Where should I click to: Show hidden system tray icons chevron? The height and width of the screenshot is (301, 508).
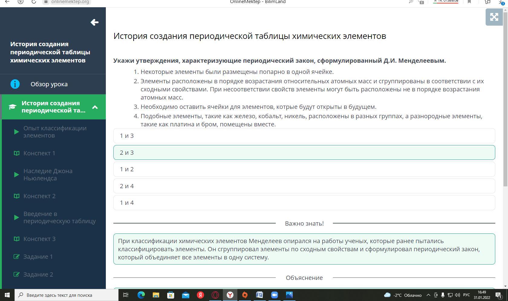point(428,295)
